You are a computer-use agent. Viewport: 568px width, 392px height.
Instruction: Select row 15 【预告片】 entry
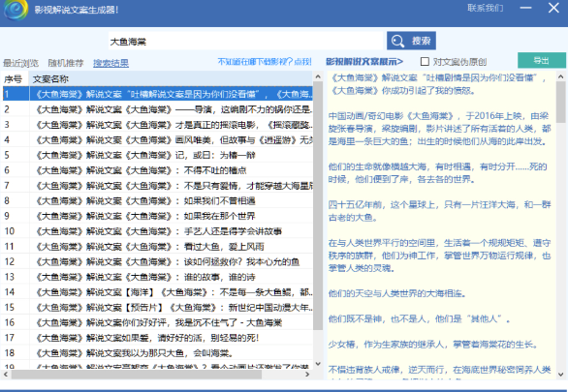[156, 308]
